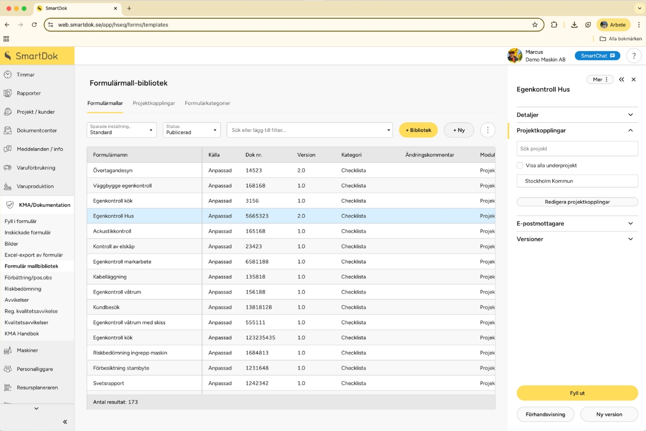Expand the E-postmottagare section
The height and width of the screenshot is (431, 646).
(577, 224)
